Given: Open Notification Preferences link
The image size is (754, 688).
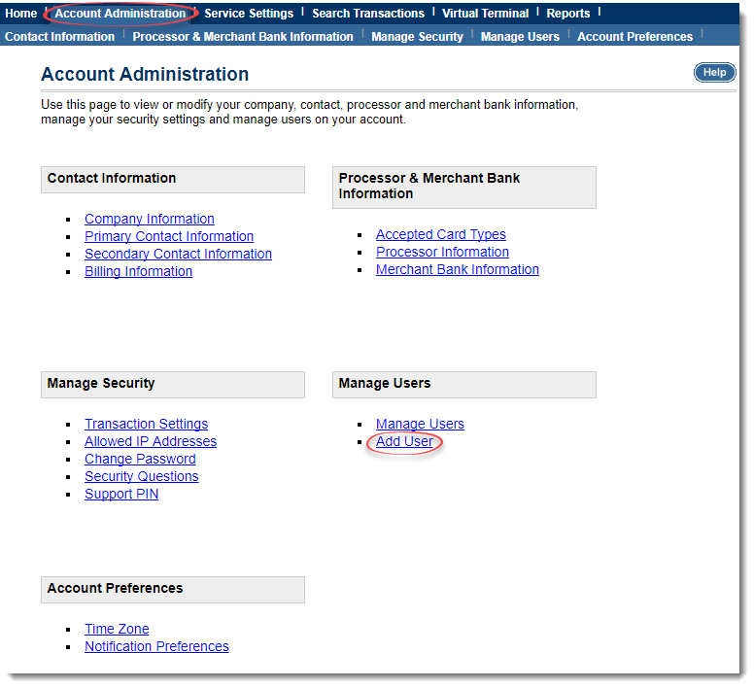Looking at the screenshot, I should (156, 647).
